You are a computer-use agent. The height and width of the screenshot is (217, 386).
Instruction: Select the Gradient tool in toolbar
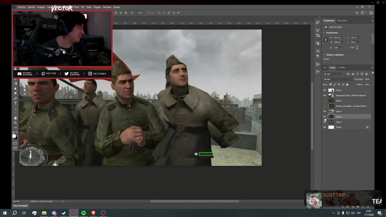tap(15, 83)
